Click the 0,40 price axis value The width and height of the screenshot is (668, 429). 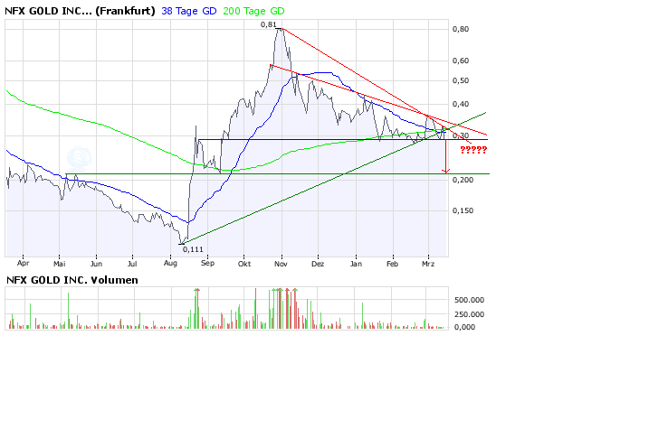(461, 104)
